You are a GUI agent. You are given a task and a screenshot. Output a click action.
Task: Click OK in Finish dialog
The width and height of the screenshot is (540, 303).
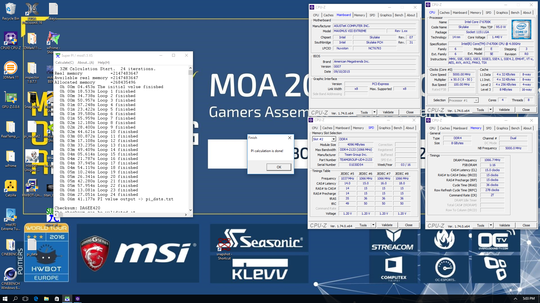(x=279, y=167)
